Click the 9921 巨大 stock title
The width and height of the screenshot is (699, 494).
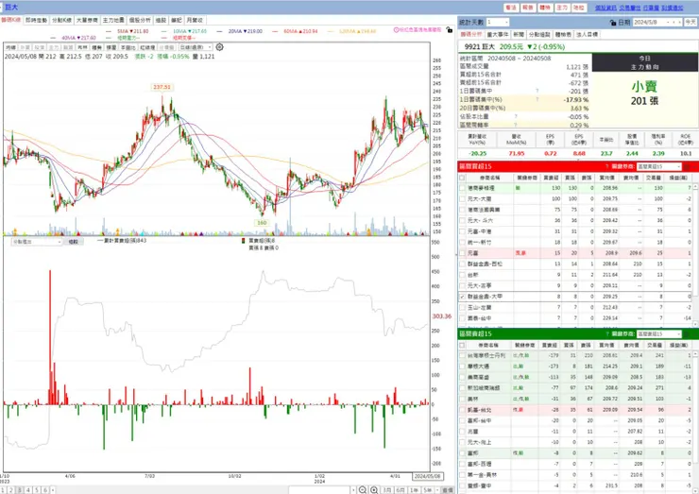[x=480, y=46]
